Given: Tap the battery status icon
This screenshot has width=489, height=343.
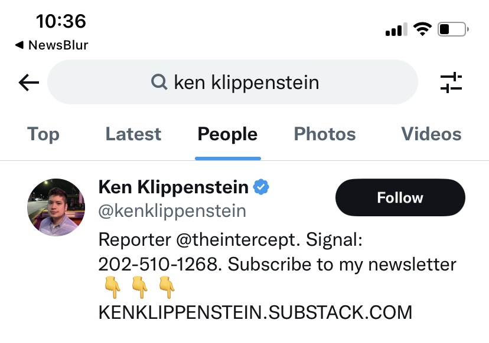Looking at the screenshot, I should click(x=453, y=29).
